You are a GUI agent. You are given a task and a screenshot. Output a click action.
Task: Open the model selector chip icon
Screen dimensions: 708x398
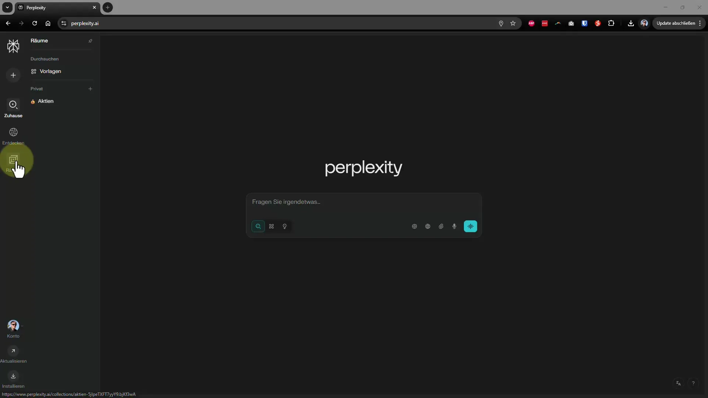pyautogui.click(x=414, y=226)
